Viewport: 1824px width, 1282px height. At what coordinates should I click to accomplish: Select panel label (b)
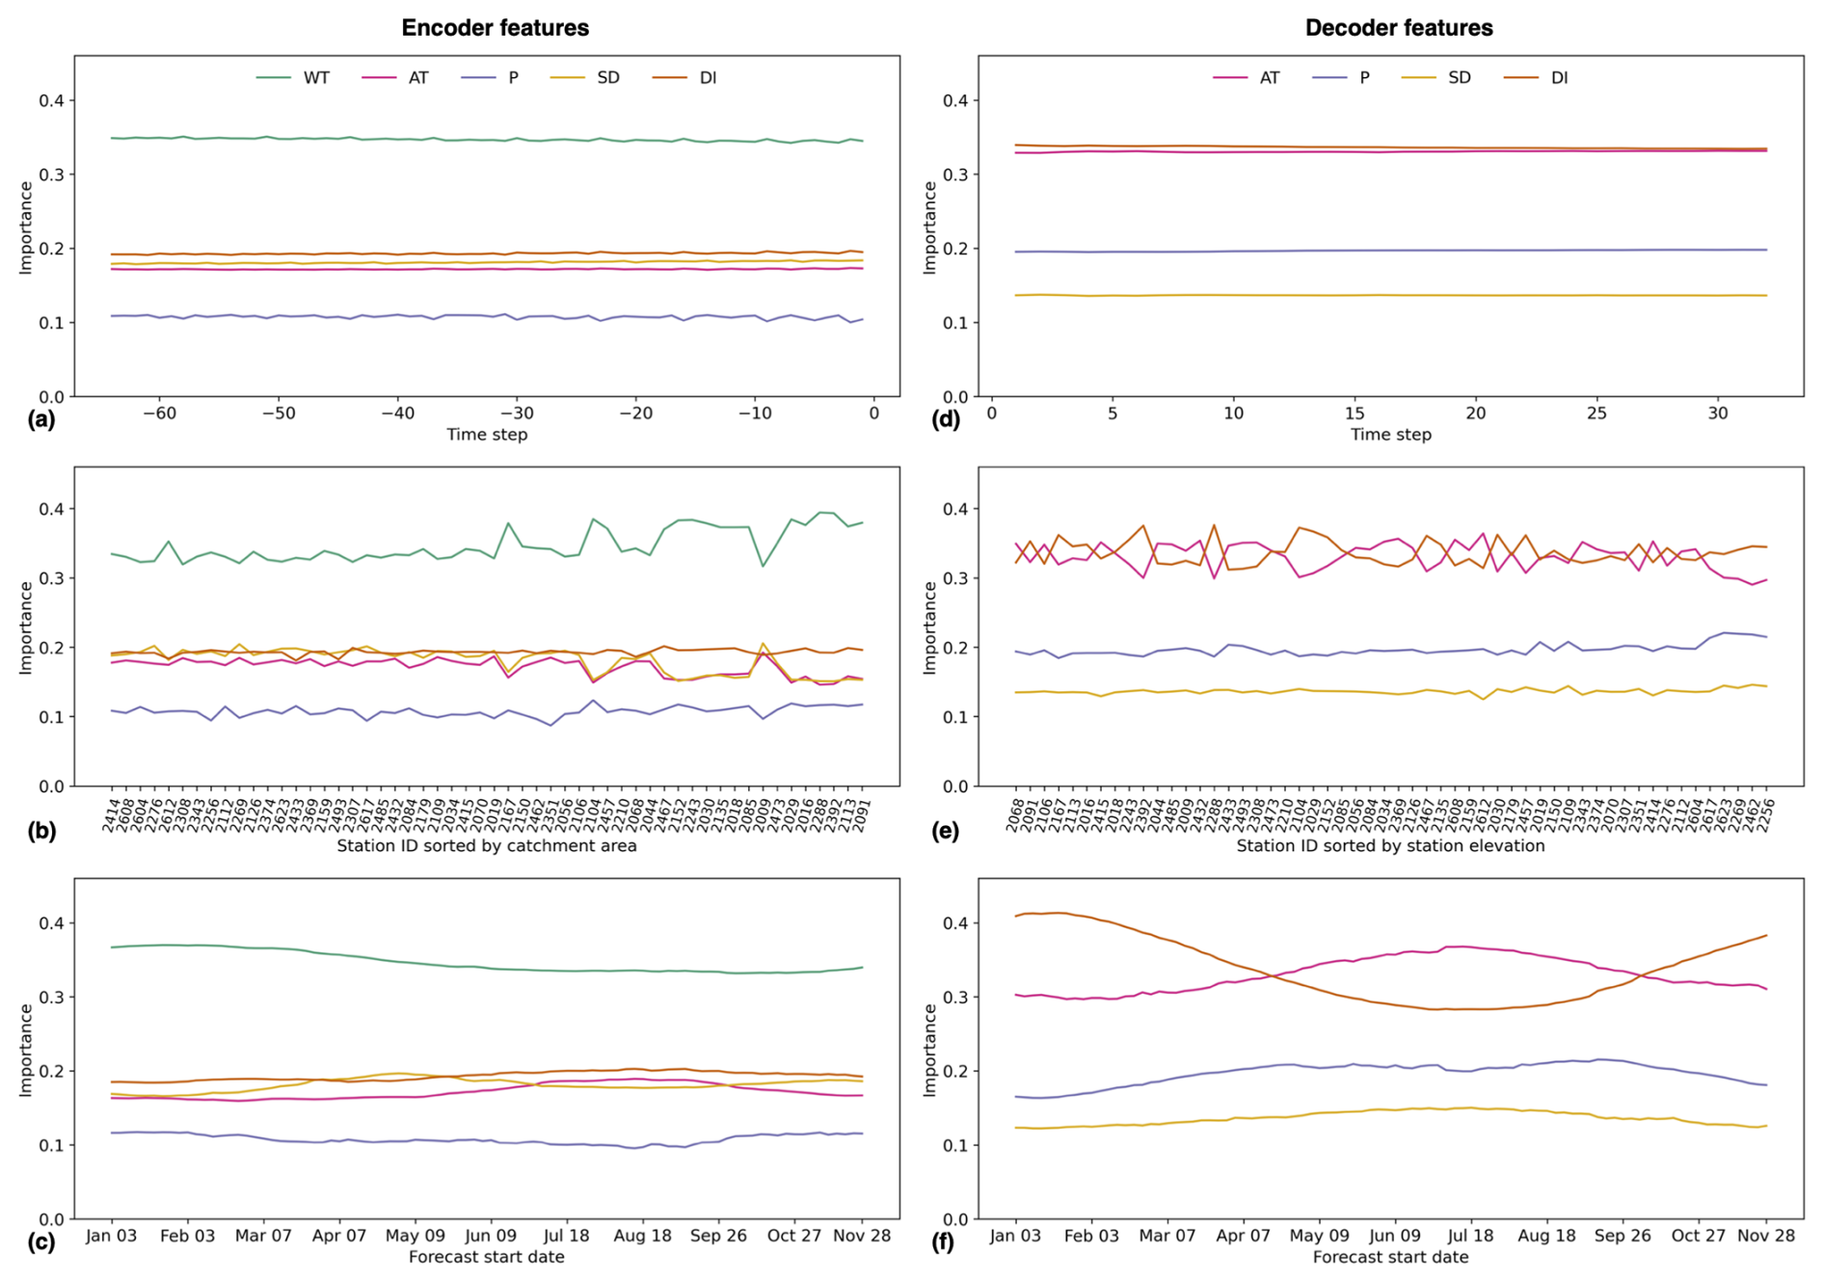[41, 831]
